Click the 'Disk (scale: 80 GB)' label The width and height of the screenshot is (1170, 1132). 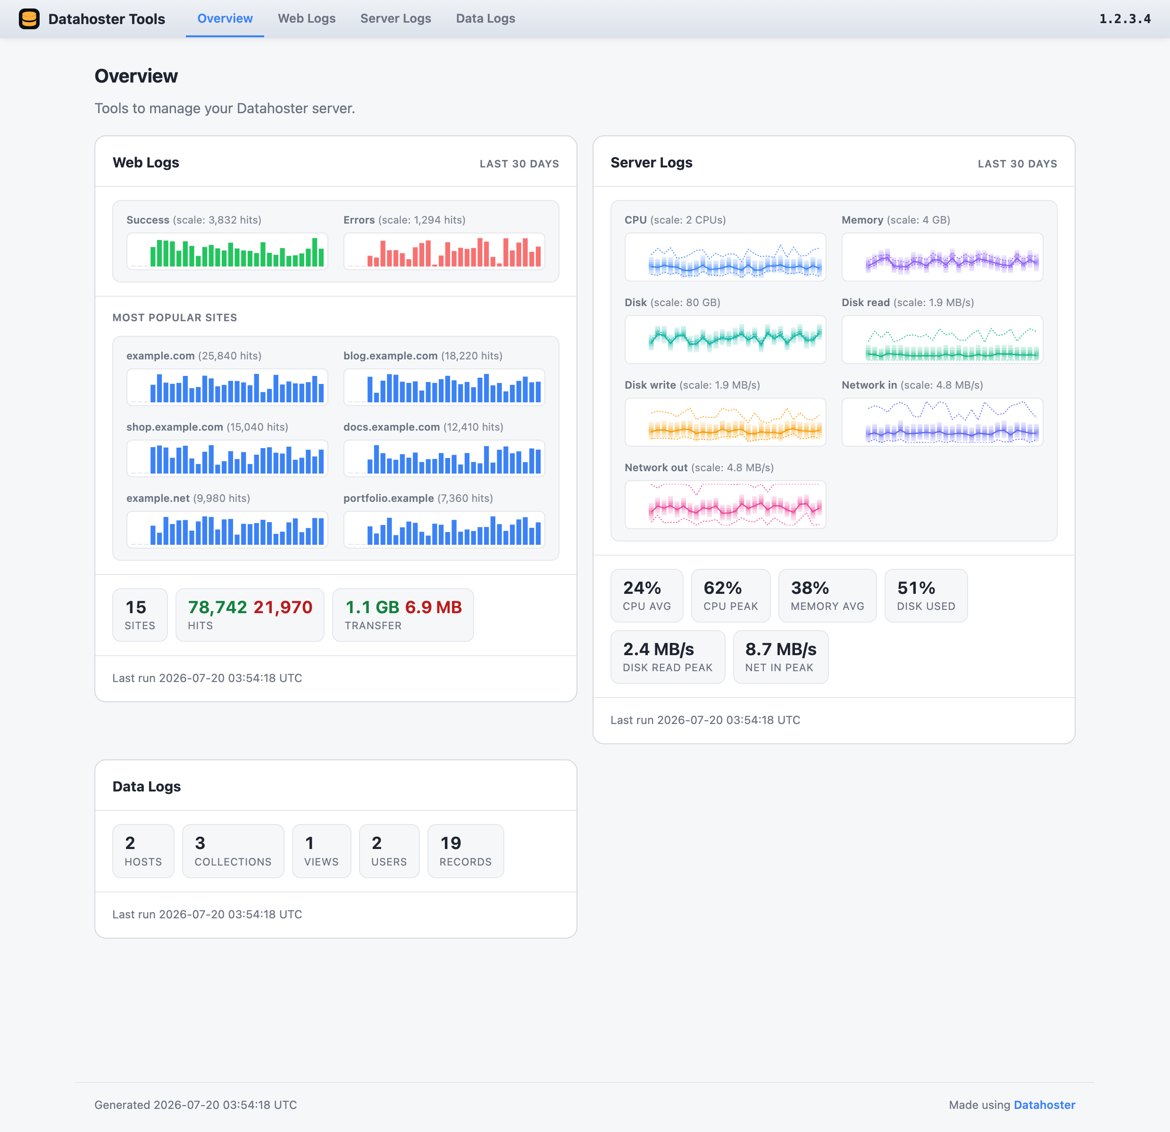click(x=672, y=302)
